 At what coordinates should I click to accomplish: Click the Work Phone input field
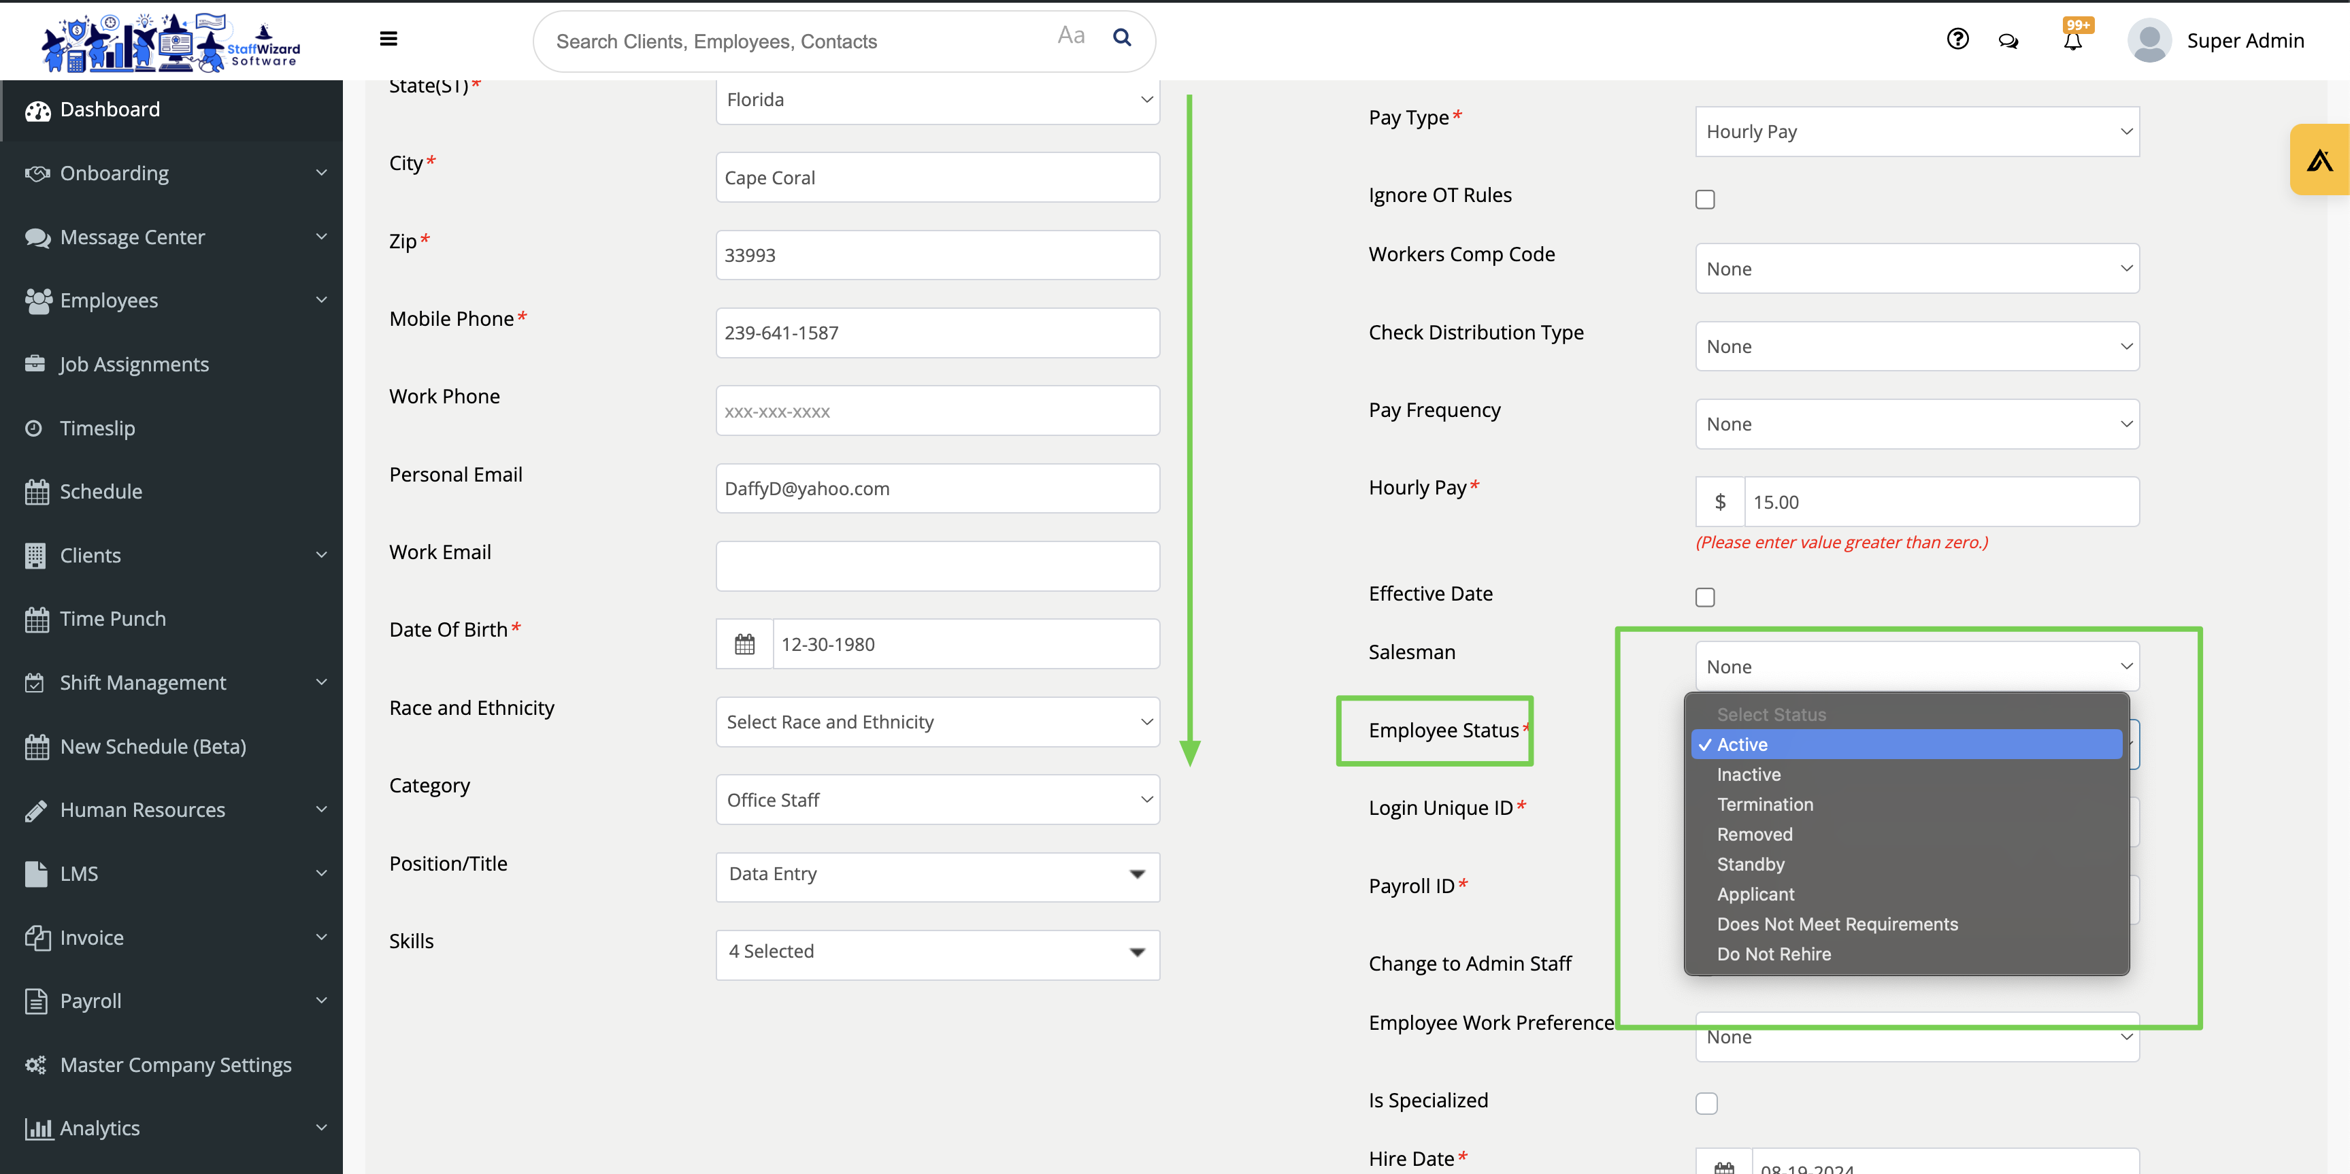(x=937, y=412)
